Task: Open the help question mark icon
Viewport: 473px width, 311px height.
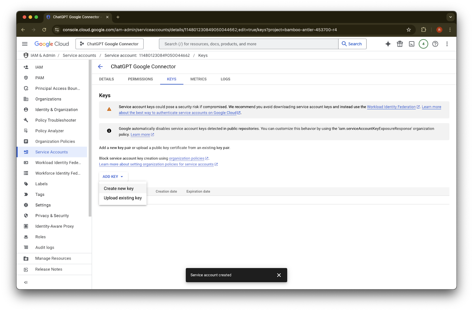Action: pos(435,44)
